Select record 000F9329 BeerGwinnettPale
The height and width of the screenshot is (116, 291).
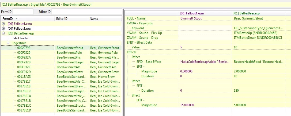(x=61, y=53)
